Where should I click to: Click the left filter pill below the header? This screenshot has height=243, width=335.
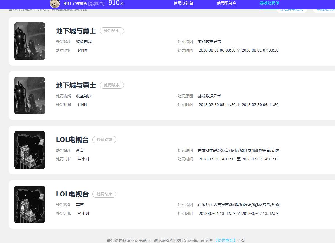pos(291,9)
